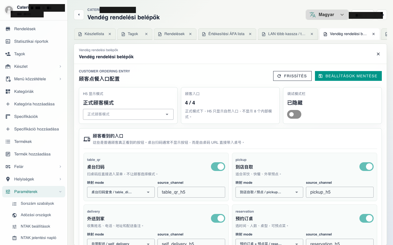Screen dimensions: 393x245
Task: Close the Tagok tab
Action: click(x=146, y=34)
